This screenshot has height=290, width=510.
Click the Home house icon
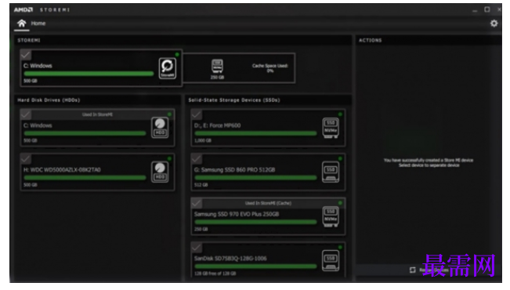coord(21,24)
